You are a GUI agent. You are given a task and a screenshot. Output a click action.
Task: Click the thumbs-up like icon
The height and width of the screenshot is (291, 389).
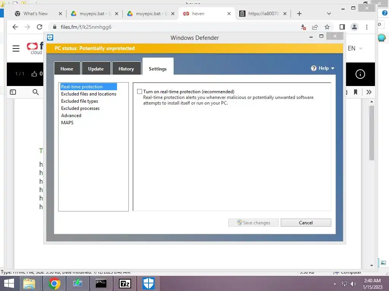[34, 74]
